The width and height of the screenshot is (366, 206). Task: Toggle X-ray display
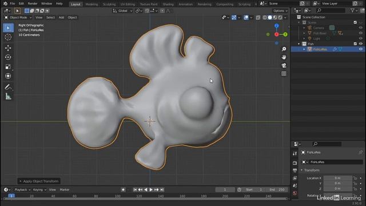click(x=258, y=18)
